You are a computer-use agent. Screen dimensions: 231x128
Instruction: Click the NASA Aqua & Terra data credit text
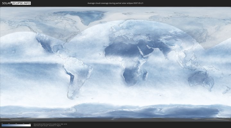click(x=50, y=124)
